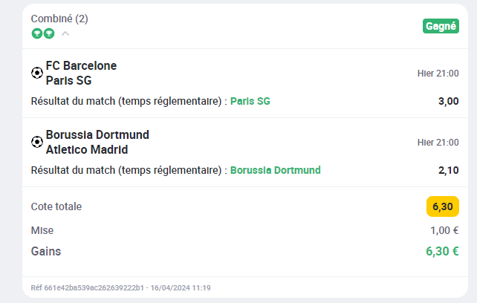Collapse the Combiné bet details chevron

65,33
